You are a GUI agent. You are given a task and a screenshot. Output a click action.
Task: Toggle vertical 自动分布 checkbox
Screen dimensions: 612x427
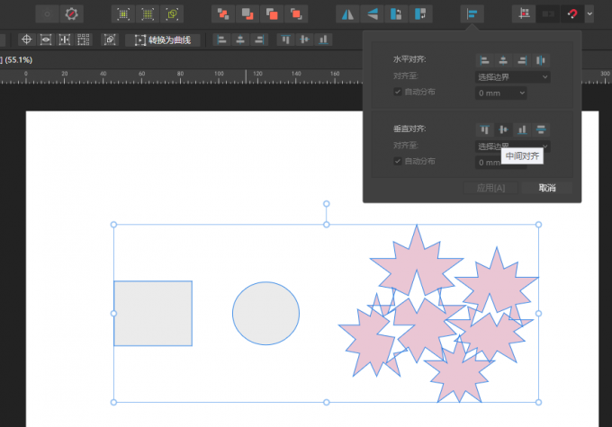[x=398, y=162]
